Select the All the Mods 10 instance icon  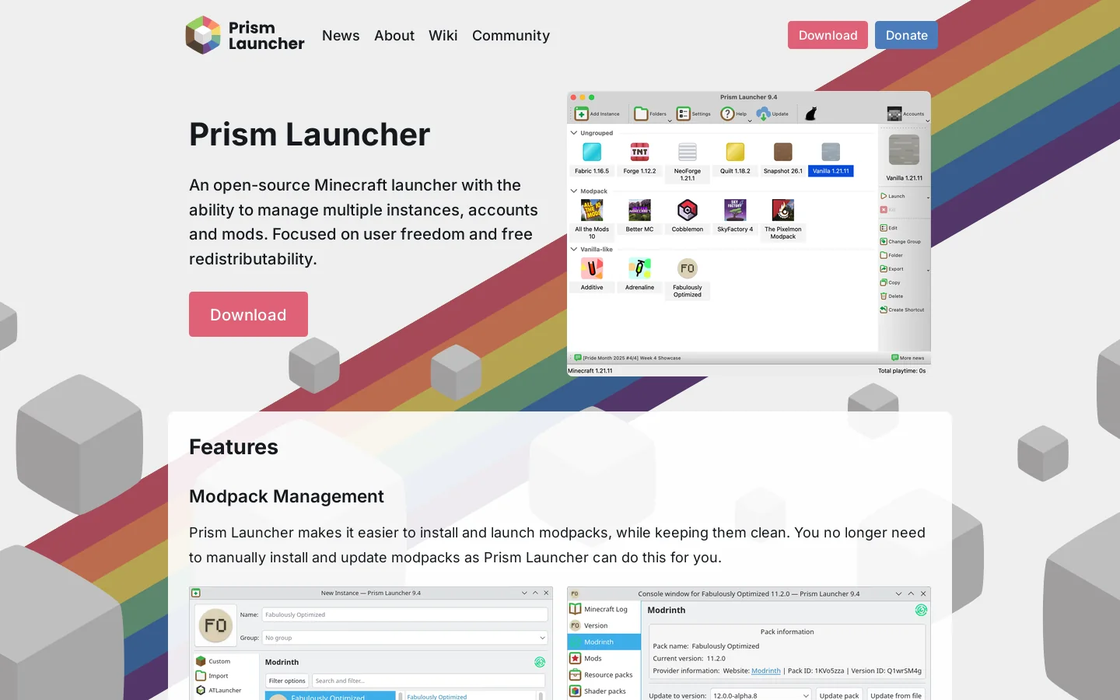tap(592, 210)
